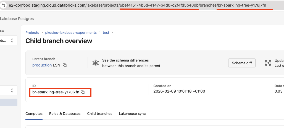
Task: Switch to the Lakehouse sync tab
Action: 132,113
